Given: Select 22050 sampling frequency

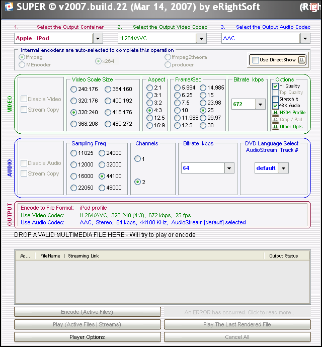Looking at the screenshot, I should [73, 188].
